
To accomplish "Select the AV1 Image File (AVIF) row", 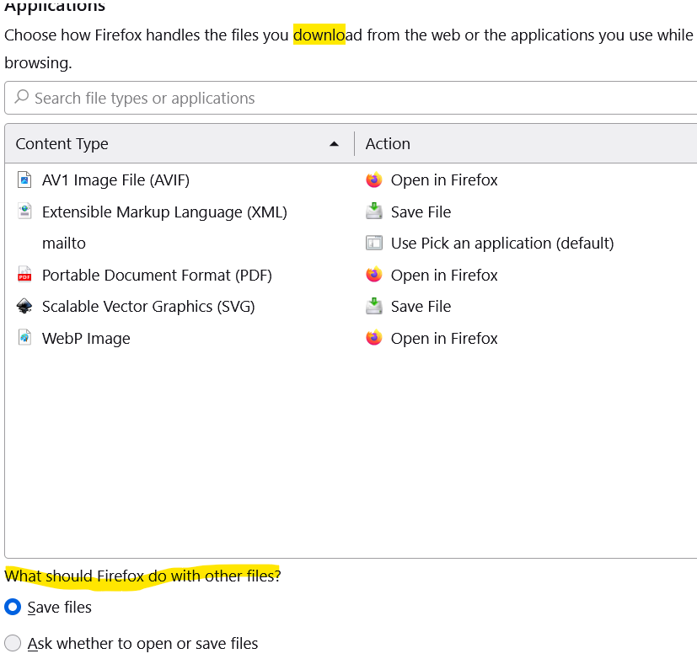I will (351, 180).
